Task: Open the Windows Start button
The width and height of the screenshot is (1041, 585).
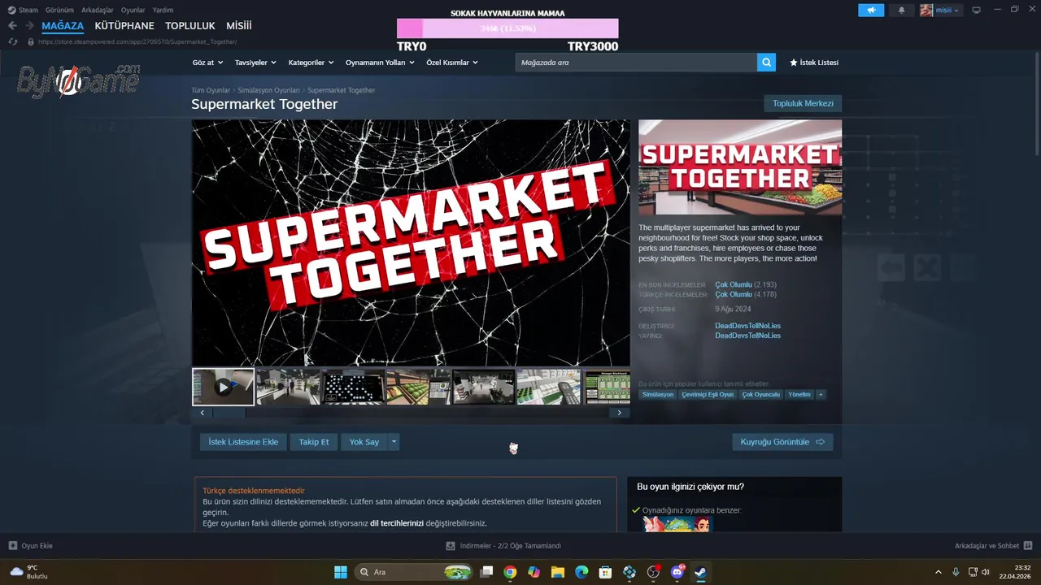Action: [x=341, y=572]
